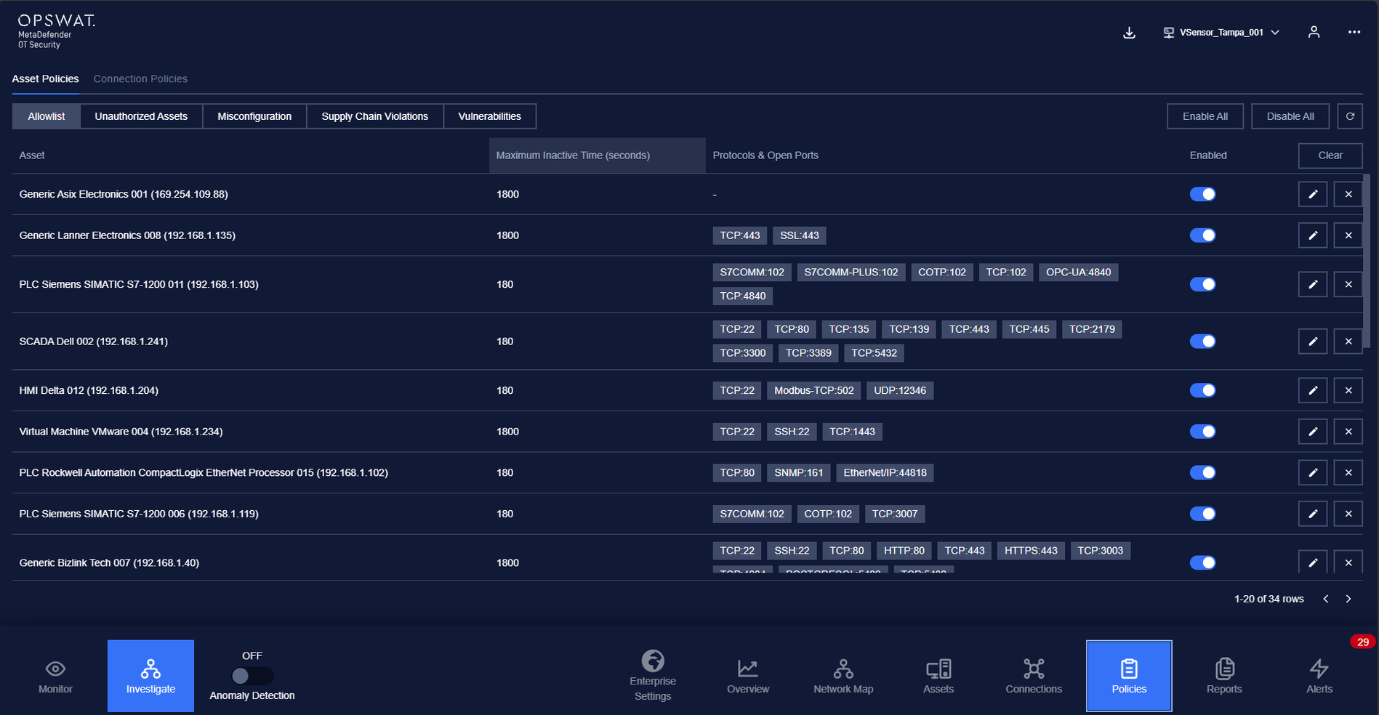The width and height of the screenshot is (1379, 715).
Task: Click the EtherNet/IP:44818 protocol tag
Action: (885, 472)
